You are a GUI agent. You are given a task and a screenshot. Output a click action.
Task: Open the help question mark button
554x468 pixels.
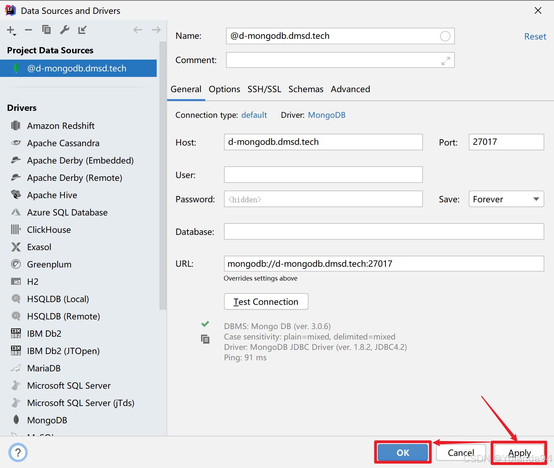pyautogui.click(x=18, y=452)
